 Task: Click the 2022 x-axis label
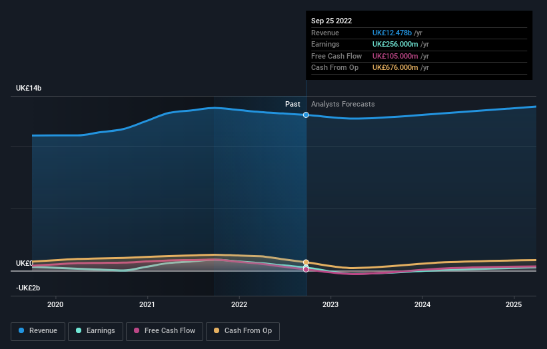(239, 304)
